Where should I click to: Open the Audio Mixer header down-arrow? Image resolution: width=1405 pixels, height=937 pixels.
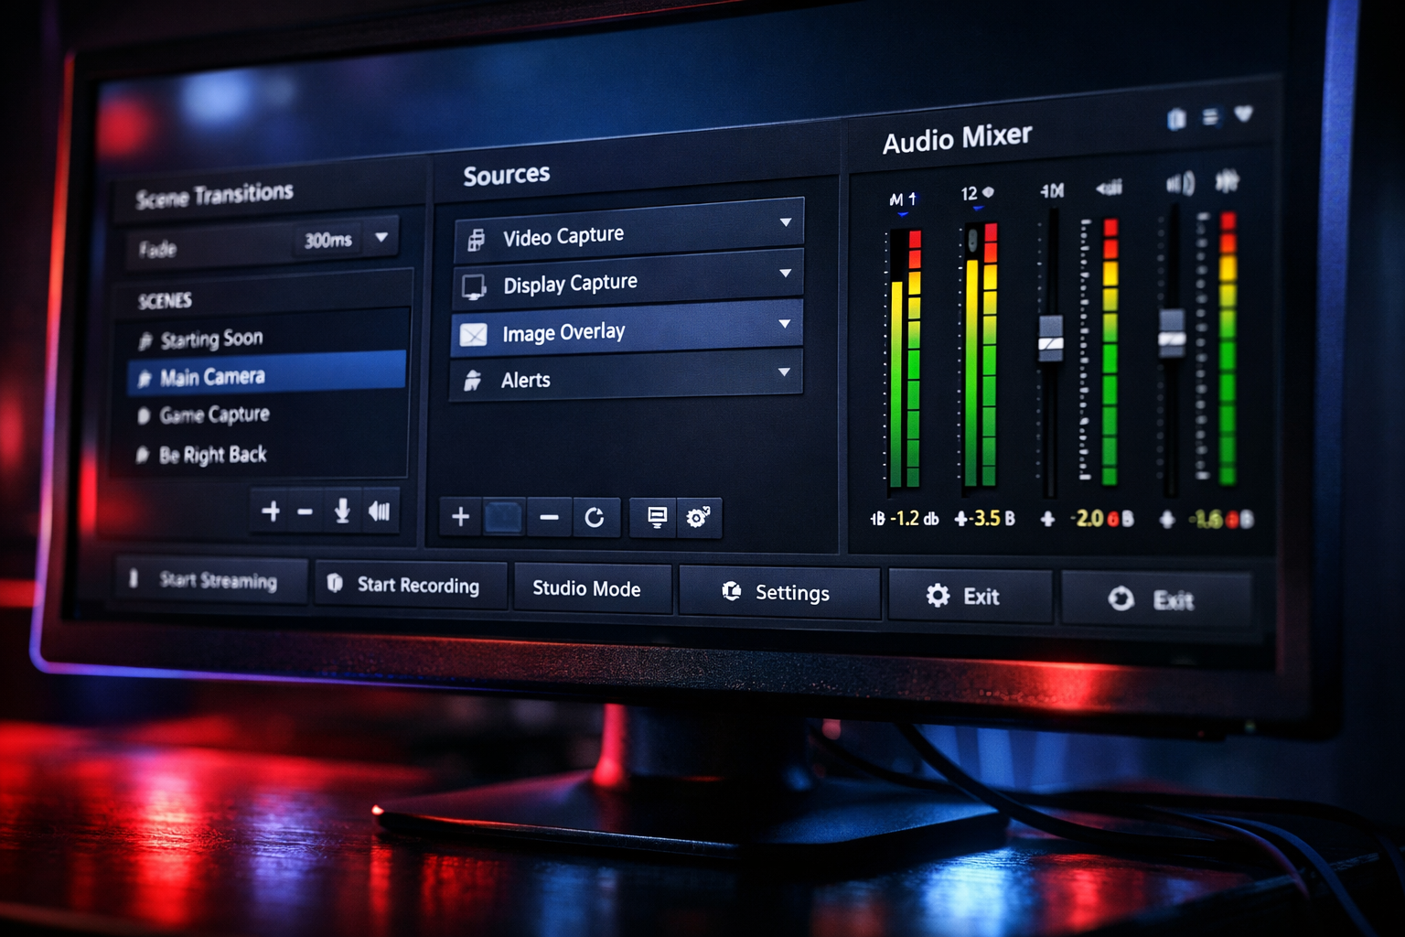(1243, 113)
